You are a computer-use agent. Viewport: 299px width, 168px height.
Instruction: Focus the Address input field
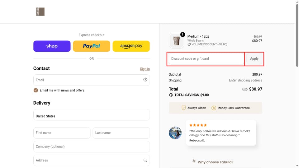(x=92, y=161)
